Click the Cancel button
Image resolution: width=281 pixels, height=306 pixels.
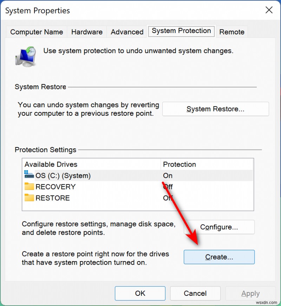pyautogui.click(x=195, y=293)
